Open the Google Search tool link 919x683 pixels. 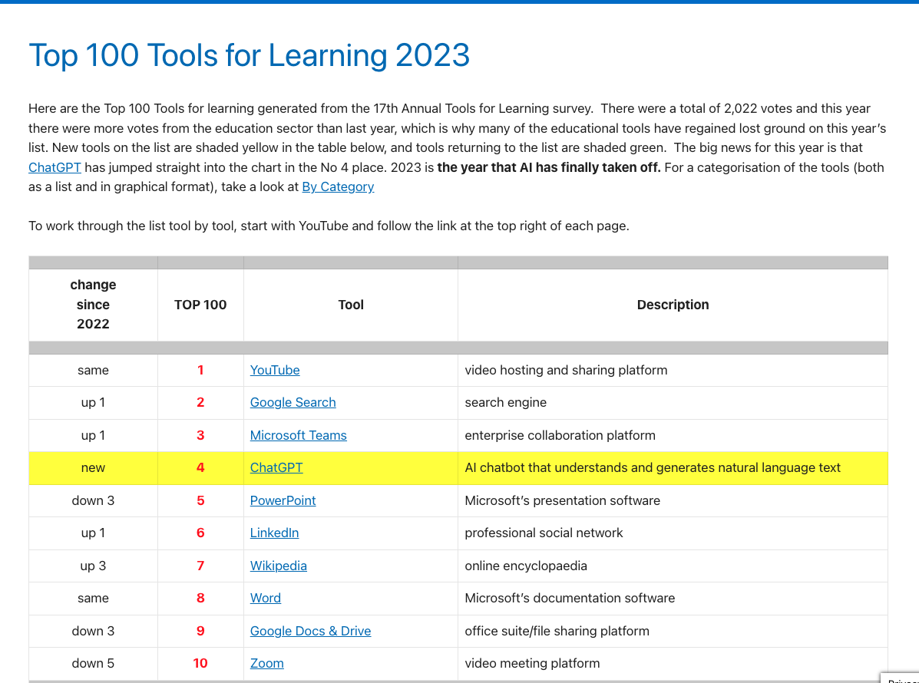point(293,402)
